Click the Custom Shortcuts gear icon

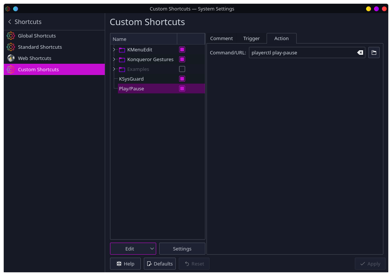11,69
